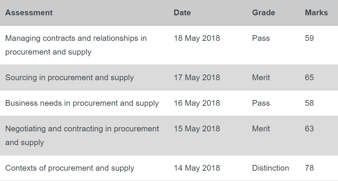Click the 16 May 2018 date cell
Screen dimensions: 338x181
(197, 103)
